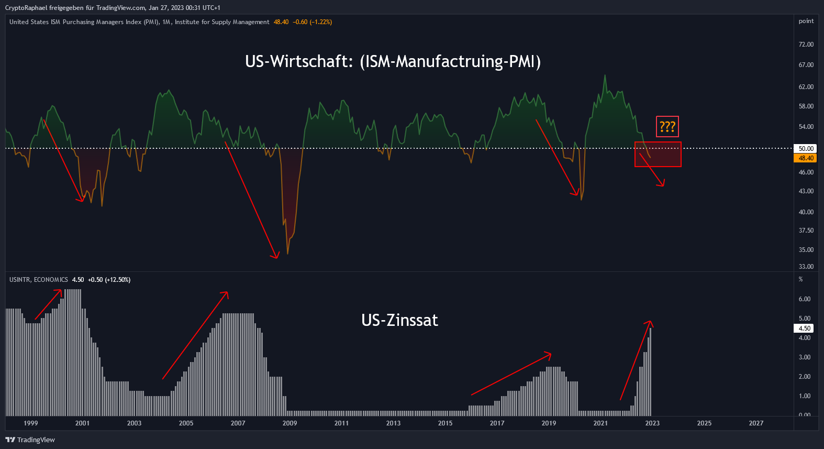Click the 2021 label on time axis

601,423
